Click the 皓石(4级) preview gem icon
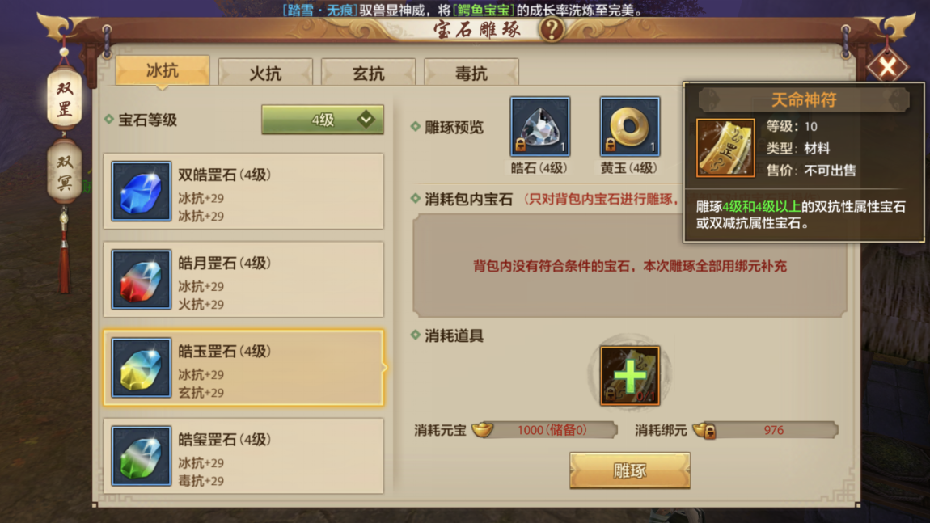Viewport: 930px width, 523px height. [x=539, y=127]
